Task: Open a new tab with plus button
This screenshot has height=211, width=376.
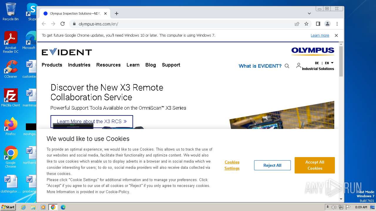Action: tap(117, 13)
